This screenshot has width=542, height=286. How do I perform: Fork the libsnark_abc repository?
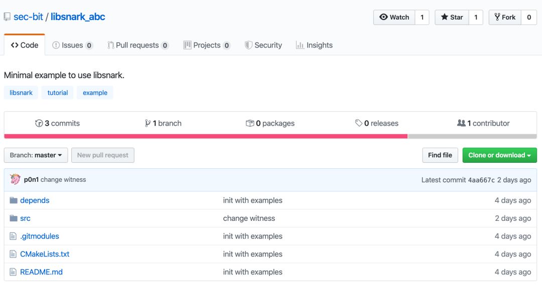click(505, 17)
